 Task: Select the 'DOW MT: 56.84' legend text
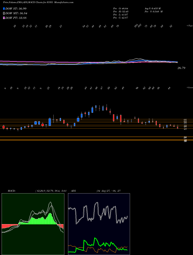pyautogui.click(x=16, y=14)
